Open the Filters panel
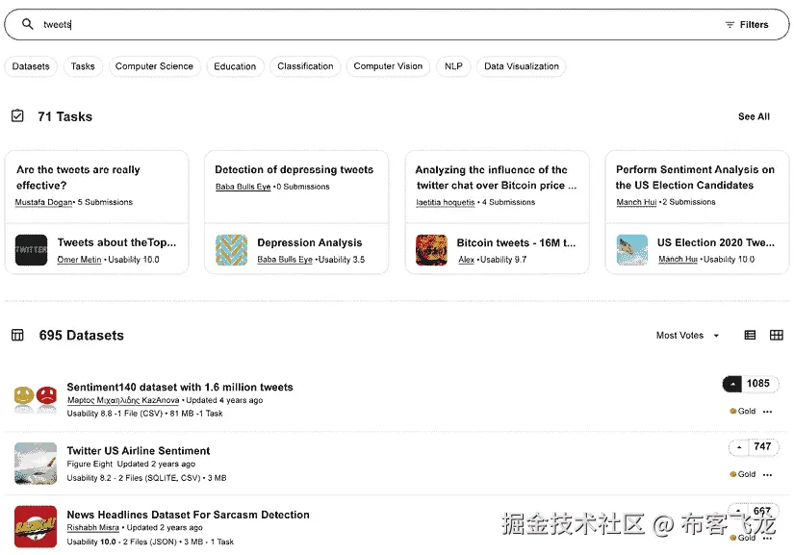The width and height of the screenshot is (794, 555). pyautogui.click(x=747, y=24)
